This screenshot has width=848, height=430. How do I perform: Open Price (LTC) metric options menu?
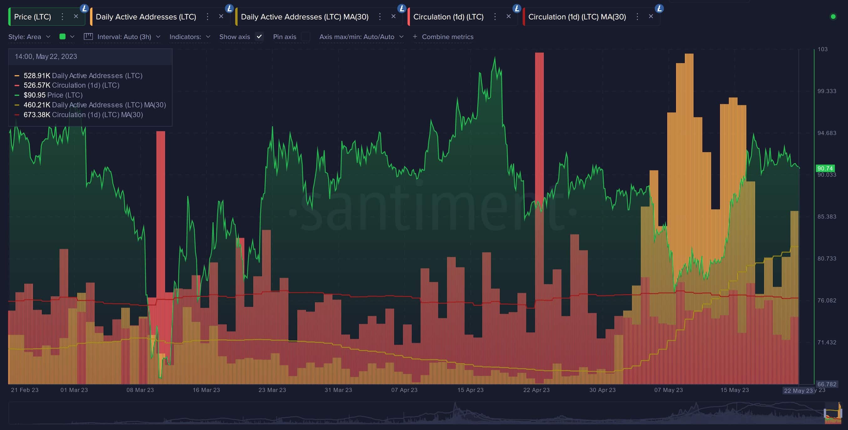click(62, 17)
